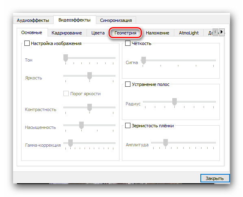This screenshot has height=197, width=243.
Task: Click the left tab scroll arrow
Action: click(x=215, y=32)
